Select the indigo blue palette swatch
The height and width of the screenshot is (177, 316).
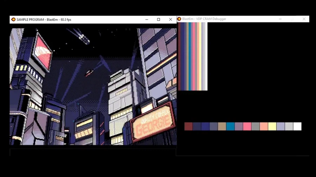coord(205,126)
